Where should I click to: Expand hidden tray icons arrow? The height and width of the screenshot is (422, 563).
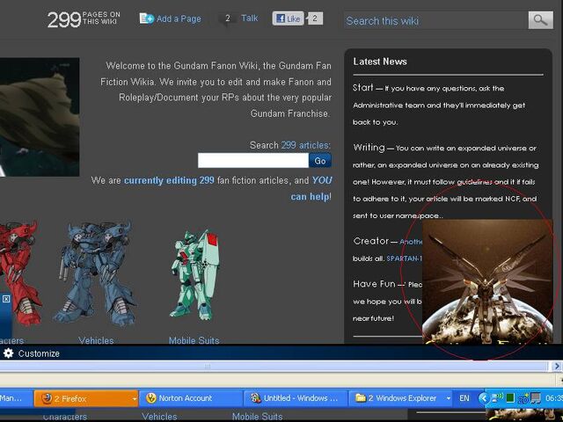[484, 398]
